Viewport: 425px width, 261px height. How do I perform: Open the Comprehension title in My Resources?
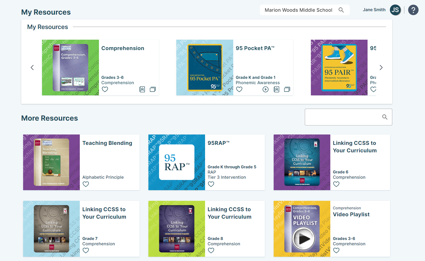[x=123, y=48]
